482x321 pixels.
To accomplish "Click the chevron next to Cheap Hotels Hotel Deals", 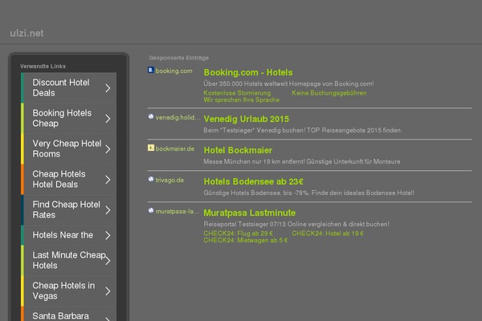I will coord(108,180).
